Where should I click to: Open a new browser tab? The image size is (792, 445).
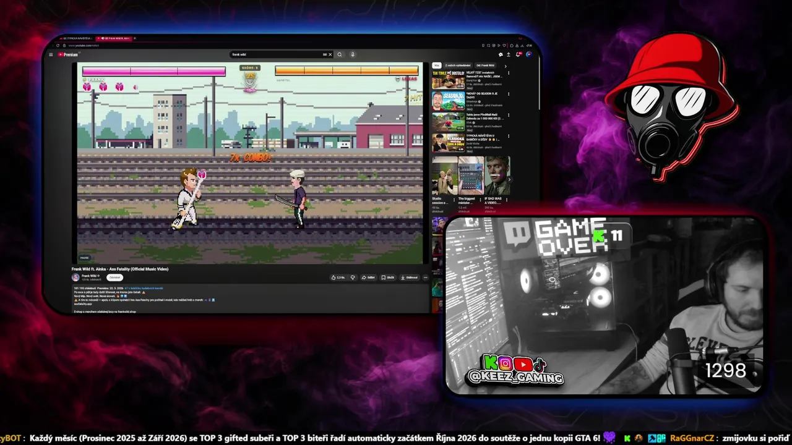135,38
